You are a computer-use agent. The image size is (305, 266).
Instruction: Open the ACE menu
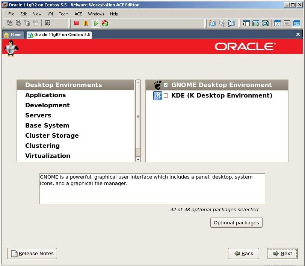[x=78, y=14]
